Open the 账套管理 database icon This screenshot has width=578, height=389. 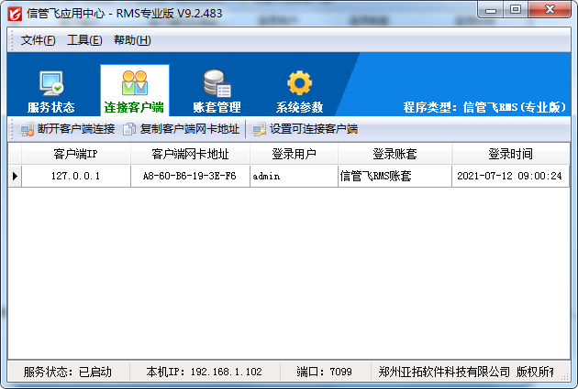217,83
